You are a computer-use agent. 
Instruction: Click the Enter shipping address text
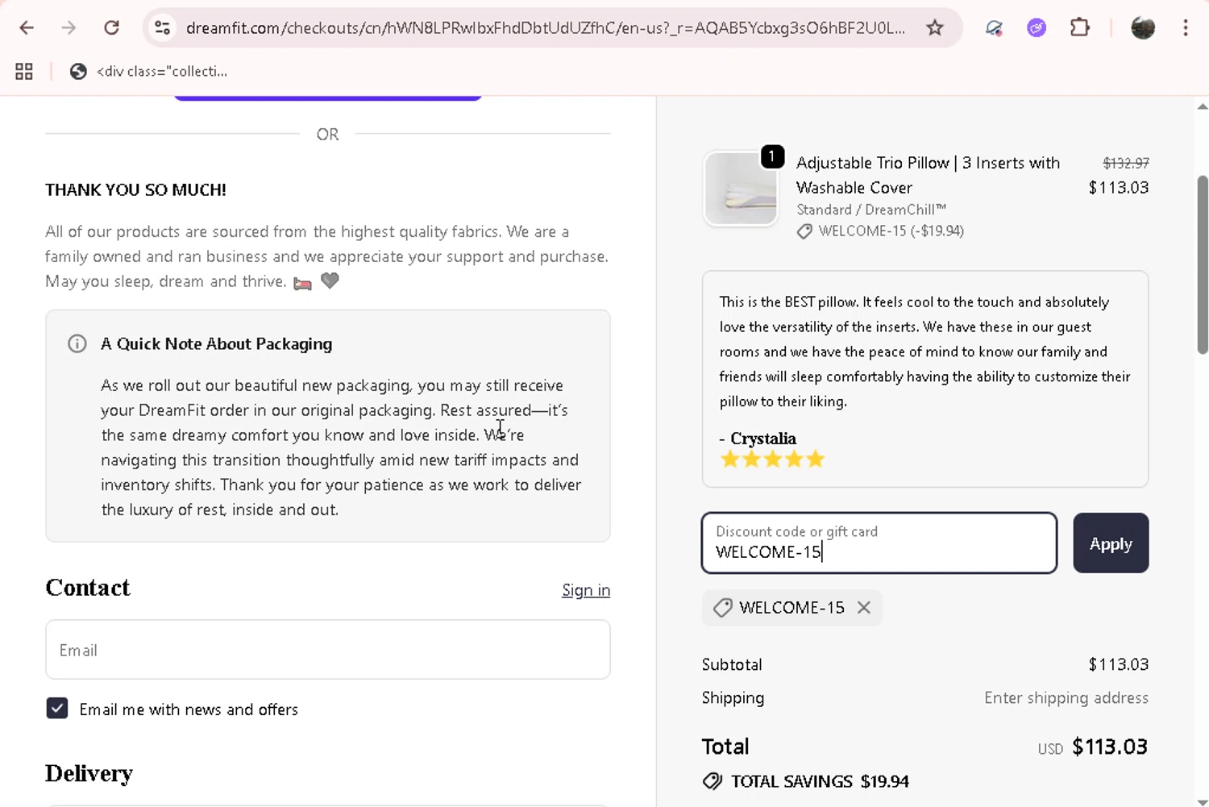(x=1066, y=698)
